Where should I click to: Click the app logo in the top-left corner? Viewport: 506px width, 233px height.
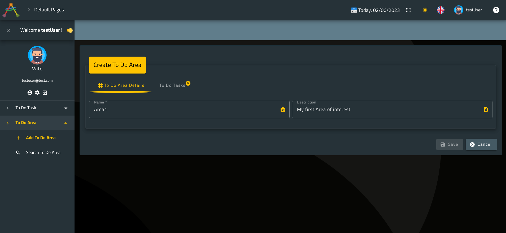point(11,10)
